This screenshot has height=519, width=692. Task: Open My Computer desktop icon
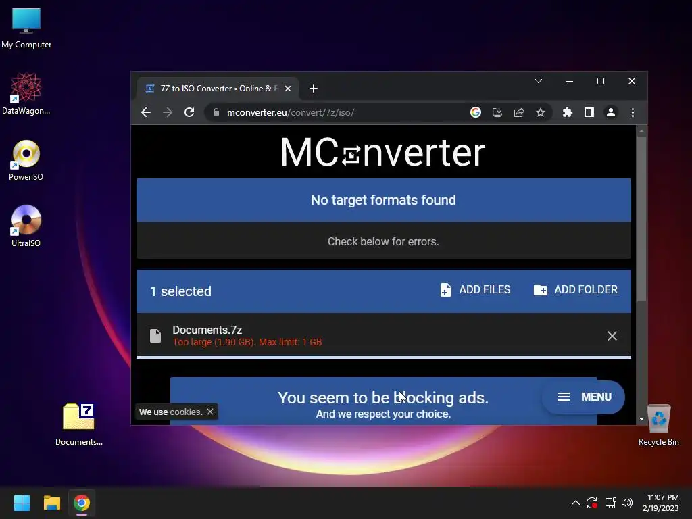click(26, 28)
